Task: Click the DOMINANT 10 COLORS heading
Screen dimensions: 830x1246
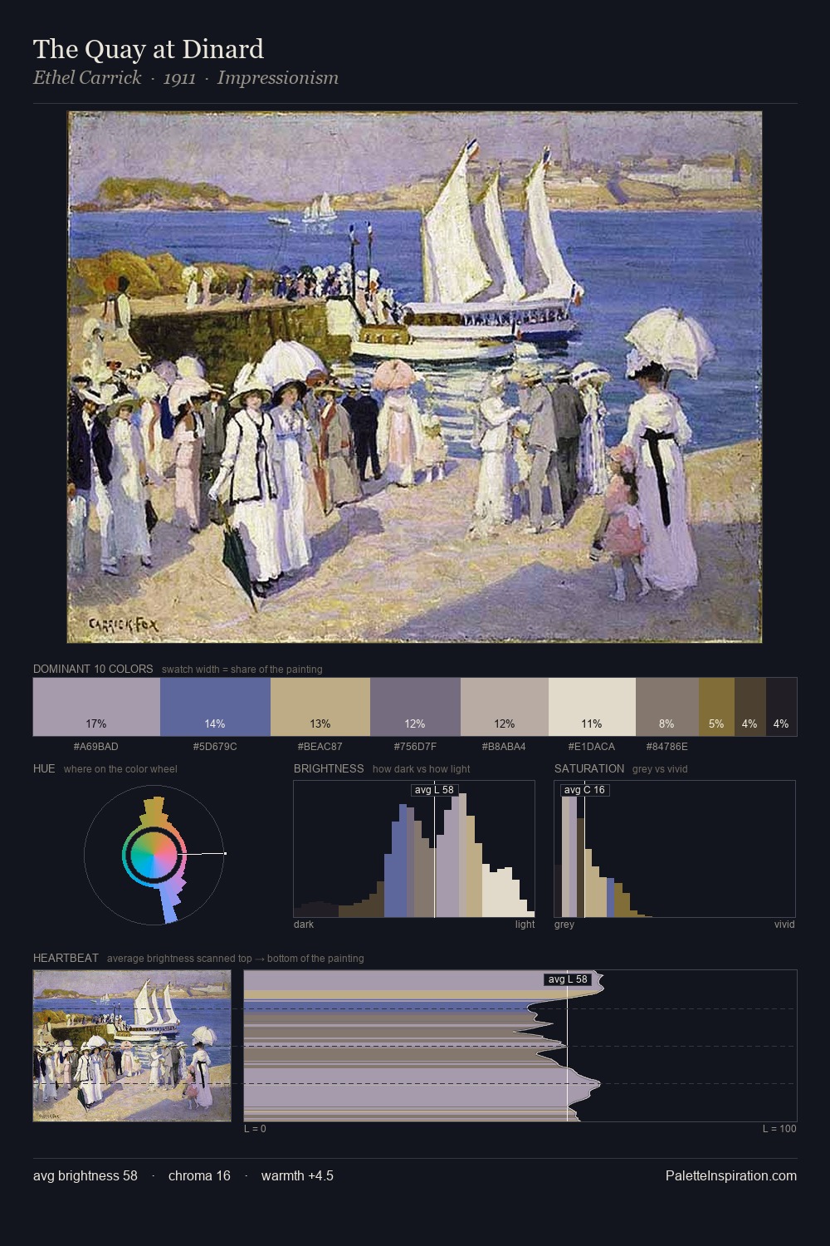Action: tap(93, 669)
